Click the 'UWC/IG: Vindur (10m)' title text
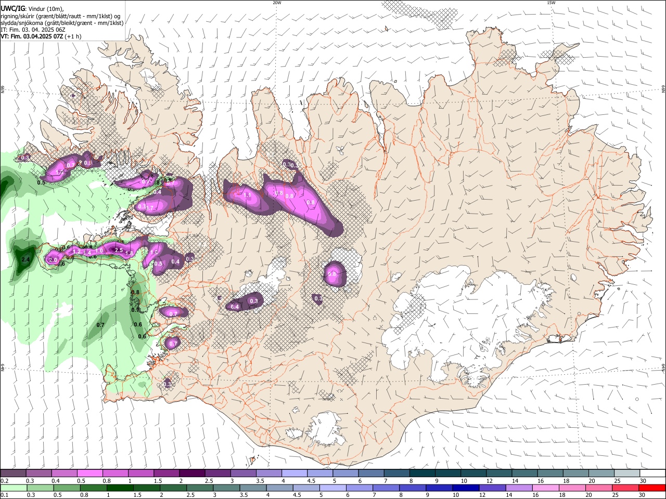The image size is (666, 499). tap(32, 8)
